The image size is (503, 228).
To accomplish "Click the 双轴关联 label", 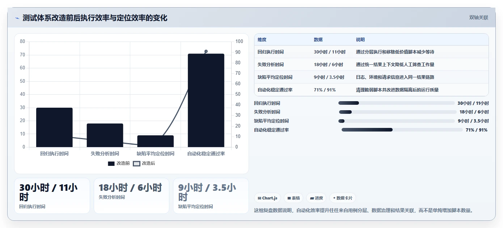I will click(x=478, y=18).
